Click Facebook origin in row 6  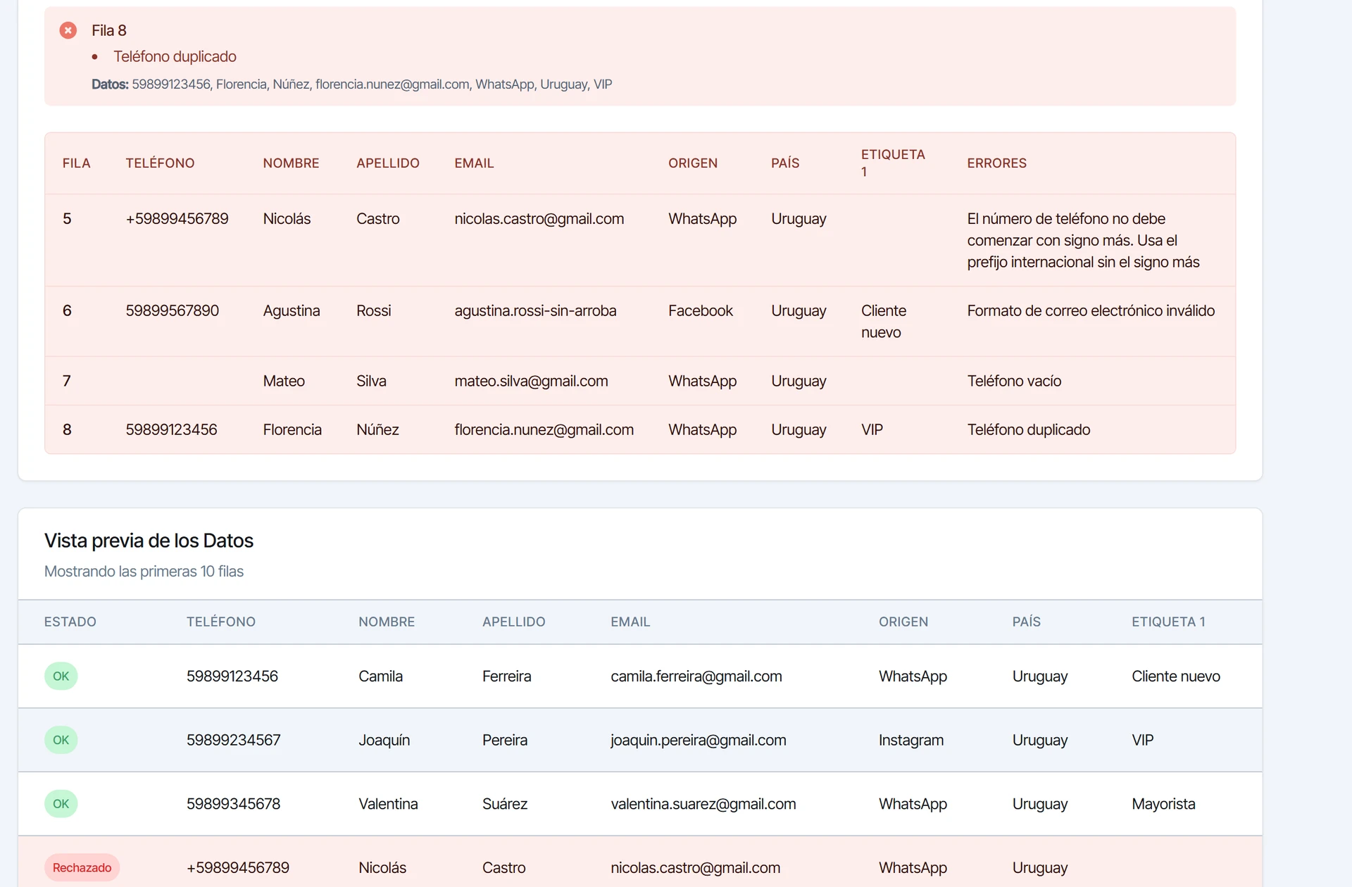click(700, 311)
